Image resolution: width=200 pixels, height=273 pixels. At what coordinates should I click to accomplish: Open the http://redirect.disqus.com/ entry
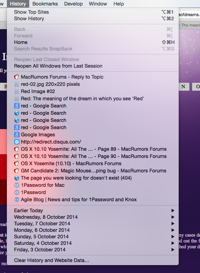[x=93, y=142]
